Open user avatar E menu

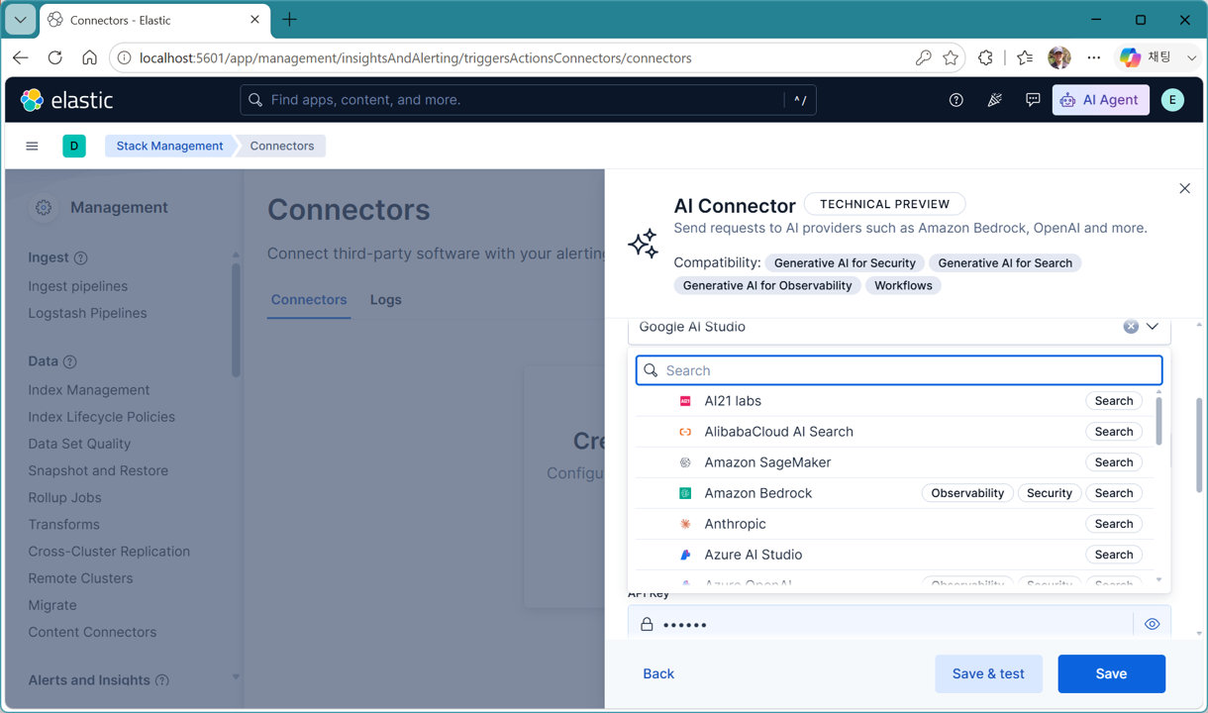pos(1172,100)
